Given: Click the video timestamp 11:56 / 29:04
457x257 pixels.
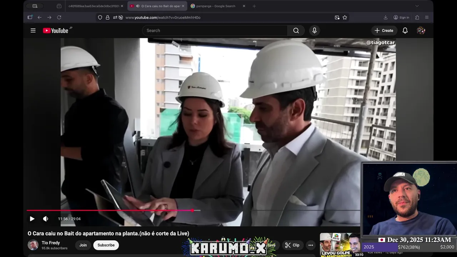Looking at the screenshot, I should 69,219.
